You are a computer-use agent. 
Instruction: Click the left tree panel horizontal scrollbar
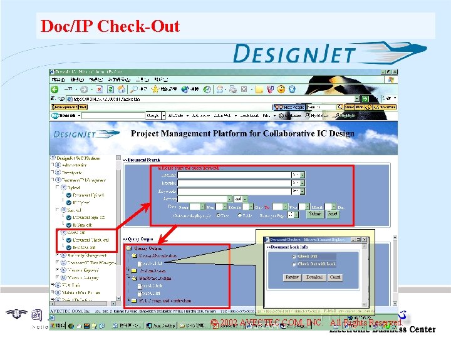(83, 304)
